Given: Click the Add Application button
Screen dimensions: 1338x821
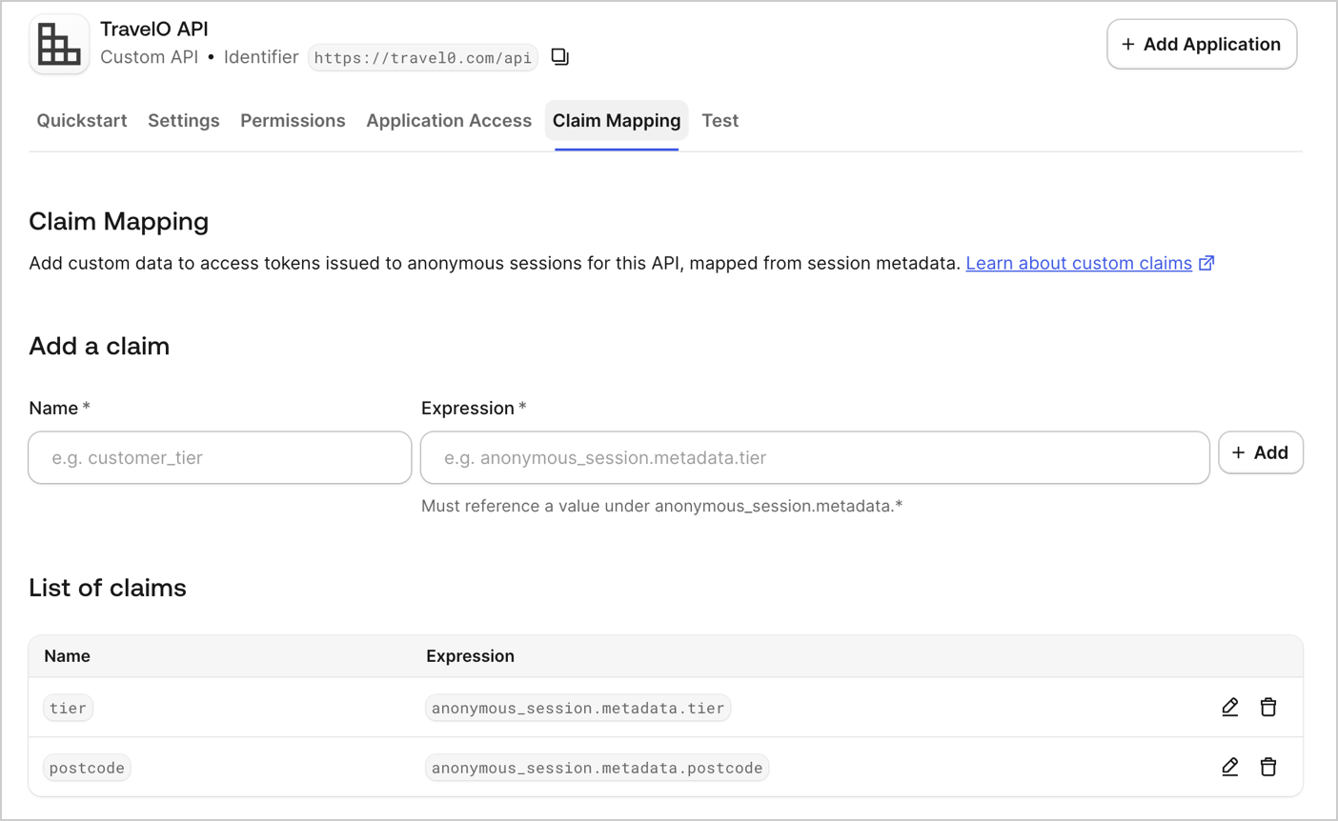Looking at the screenshot, I should point(1202,44).
